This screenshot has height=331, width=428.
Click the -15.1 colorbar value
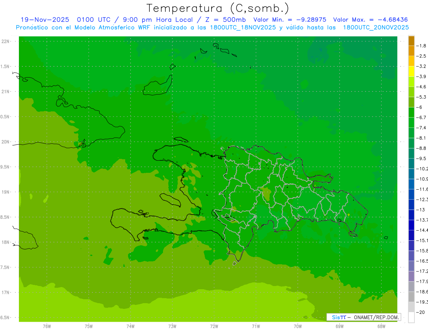(x=422, y=240)
